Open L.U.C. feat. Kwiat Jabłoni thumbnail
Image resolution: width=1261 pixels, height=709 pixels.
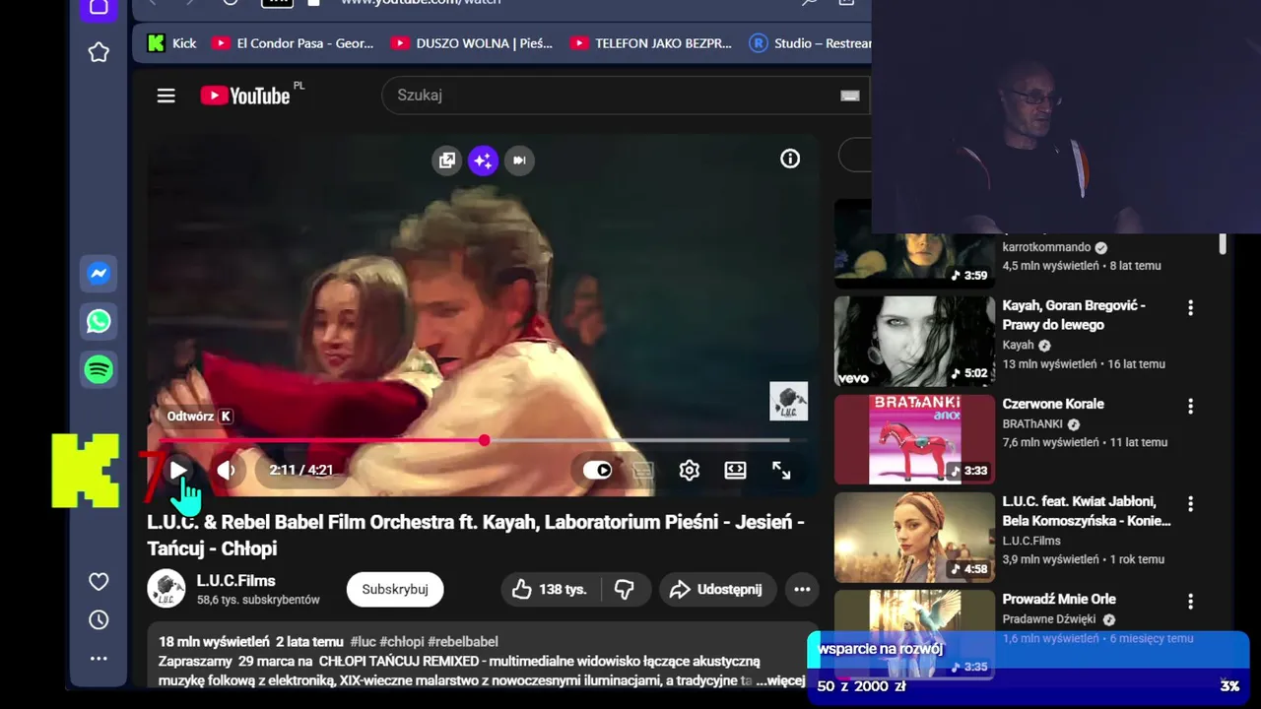tap(914, 538)
